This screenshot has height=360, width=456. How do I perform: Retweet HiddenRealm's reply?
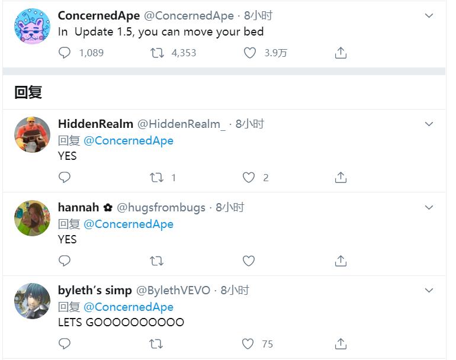[x=157, y=177]
